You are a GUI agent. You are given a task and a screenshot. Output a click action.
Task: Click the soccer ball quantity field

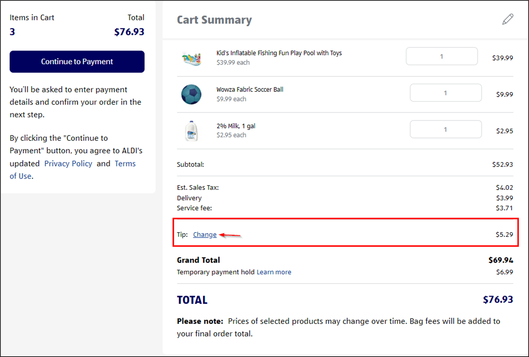pyautogui.click(x=446, y=93)
